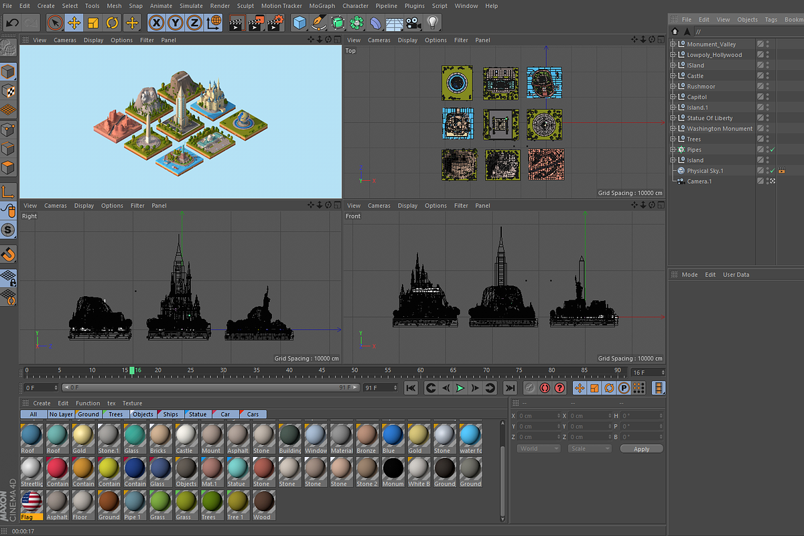This screenshot has height=536, width=804.
Task: Select the Statue material layer tab
Action: 198,414
